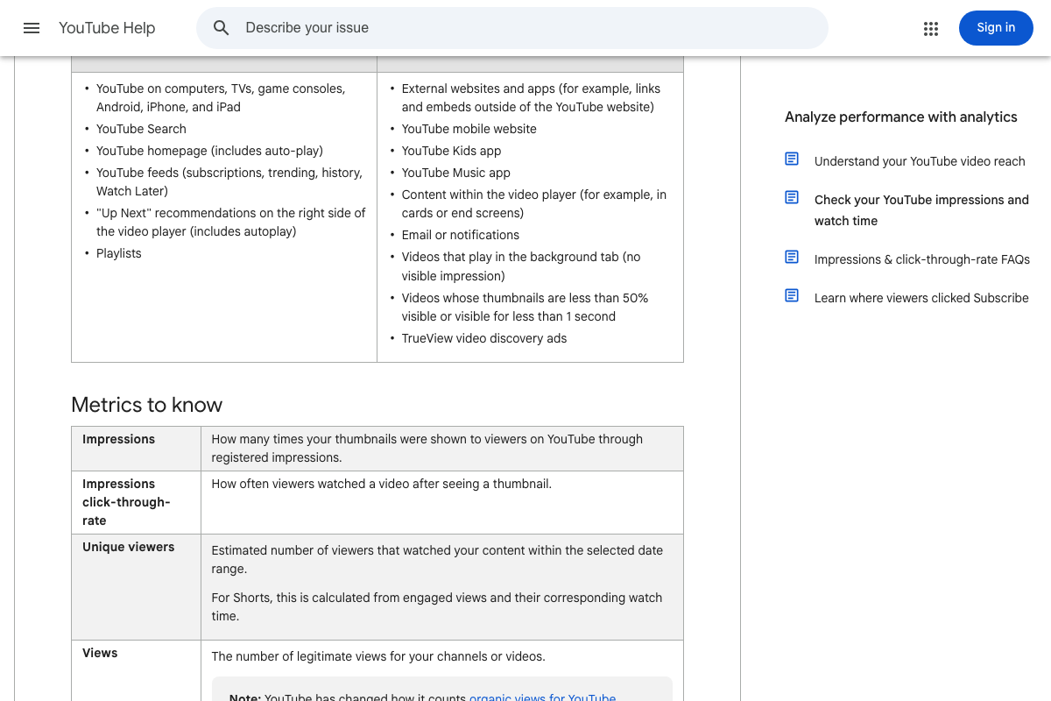This screenshot has height=701, width=1051.
Task: Open Learn where viewers clicked Subscribe article
Action: [x=921, y=298]
